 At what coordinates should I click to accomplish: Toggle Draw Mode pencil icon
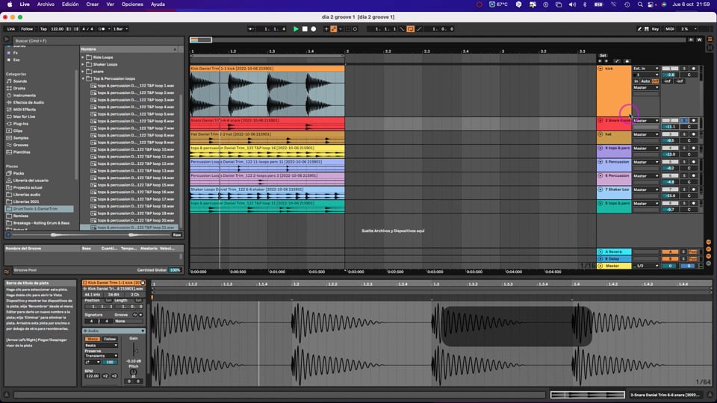639,29
